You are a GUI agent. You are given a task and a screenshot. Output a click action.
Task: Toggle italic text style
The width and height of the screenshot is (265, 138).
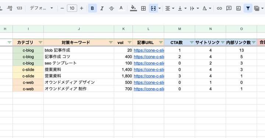tap(102, 8)
